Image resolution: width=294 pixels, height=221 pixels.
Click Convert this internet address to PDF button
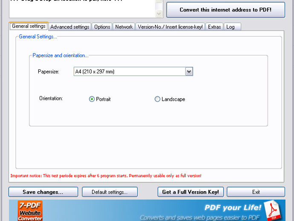pyautogui.click(x=225, y=10)
